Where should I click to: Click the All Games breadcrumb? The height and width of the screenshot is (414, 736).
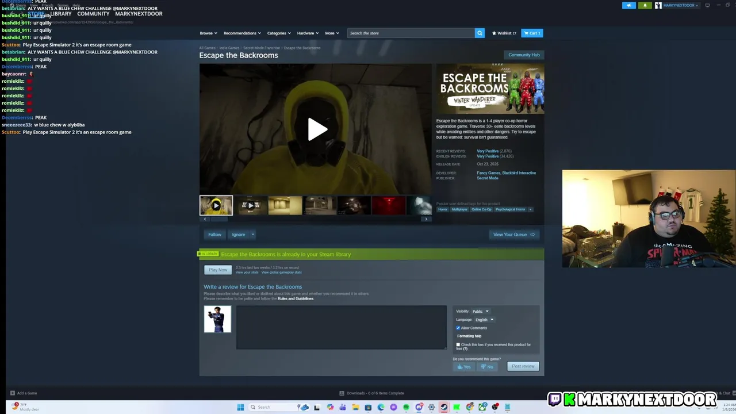click(x=207, y=48)
